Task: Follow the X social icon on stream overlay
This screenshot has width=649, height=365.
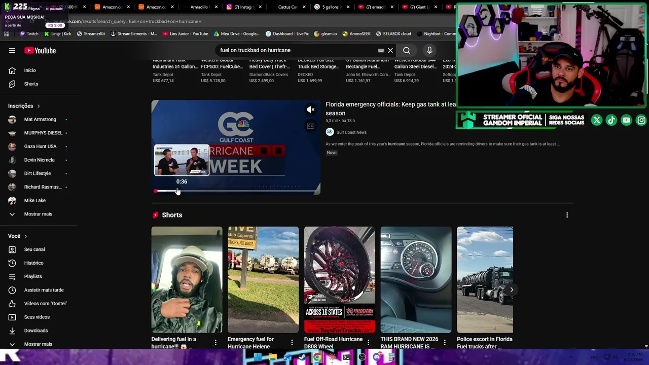Action: 597,120
